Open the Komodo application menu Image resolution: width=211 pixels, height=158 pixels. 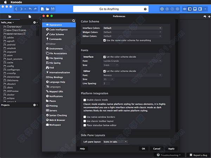point(16,2)
